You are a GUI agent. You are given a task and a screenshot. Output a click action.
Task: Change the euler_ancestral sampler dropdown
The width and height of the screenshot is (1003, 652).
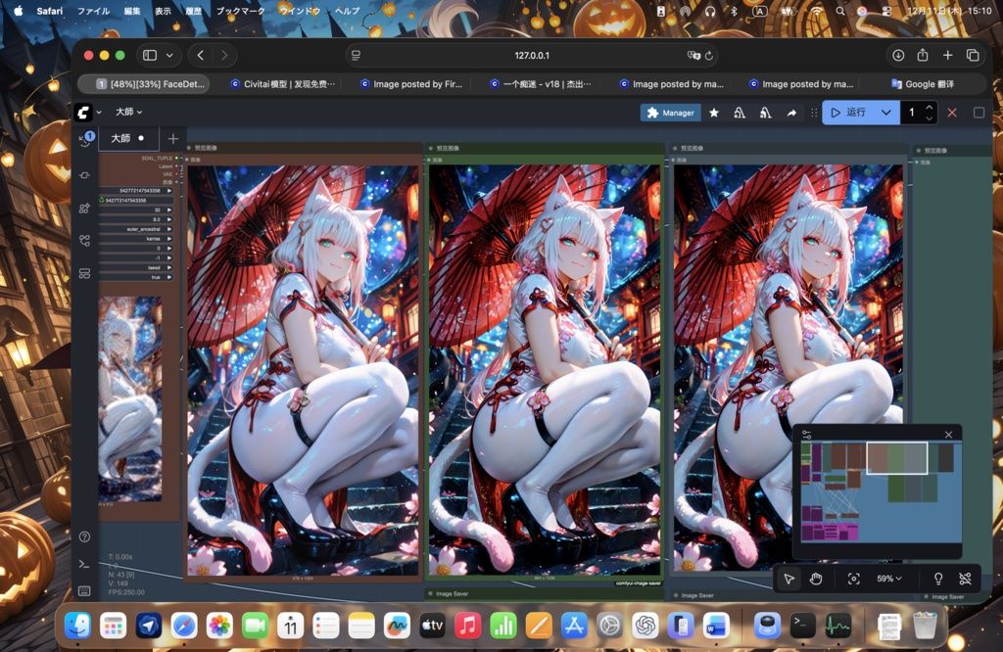[136, 229]
